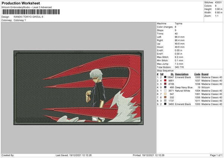Click the 'Page 1 of 1' indicator

point(216,155)
